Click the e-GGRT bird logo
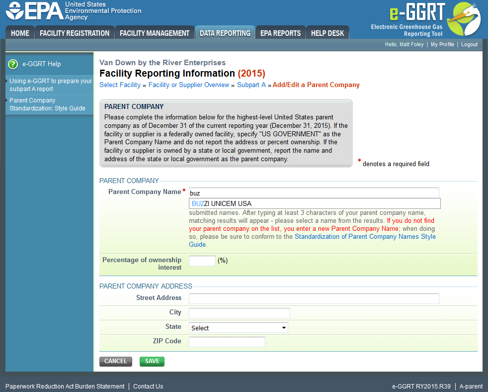This screenshot has height=392, width=488. [x=464, y=19]
